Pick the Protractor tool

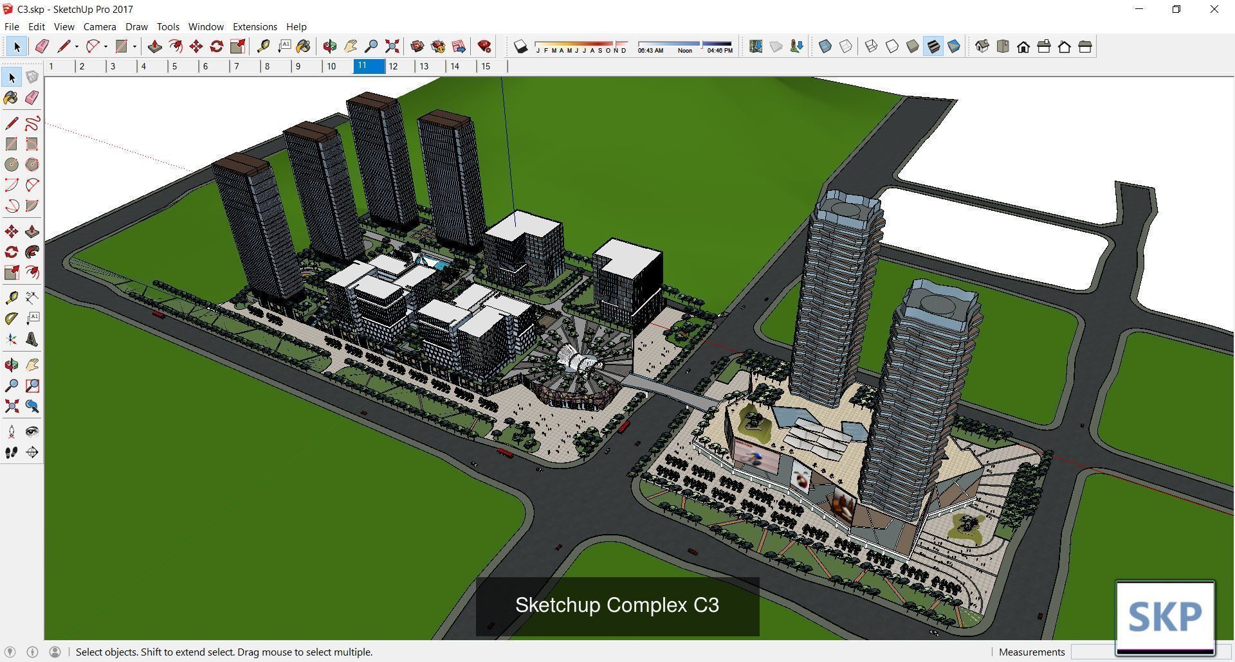pyautogui.click(x=12, y=319)
